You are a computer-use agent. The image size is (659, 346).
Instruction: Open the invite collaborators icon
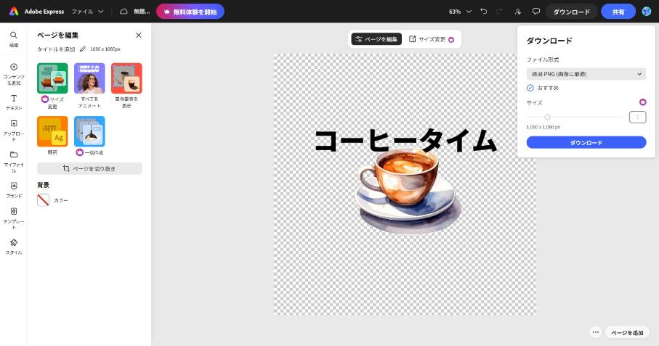pyautogui.click(x=518, y=12)
